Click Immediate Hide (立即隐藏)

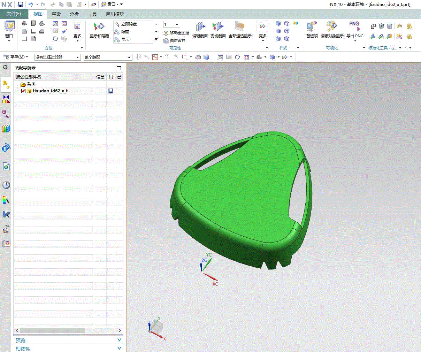click(126, 24)
